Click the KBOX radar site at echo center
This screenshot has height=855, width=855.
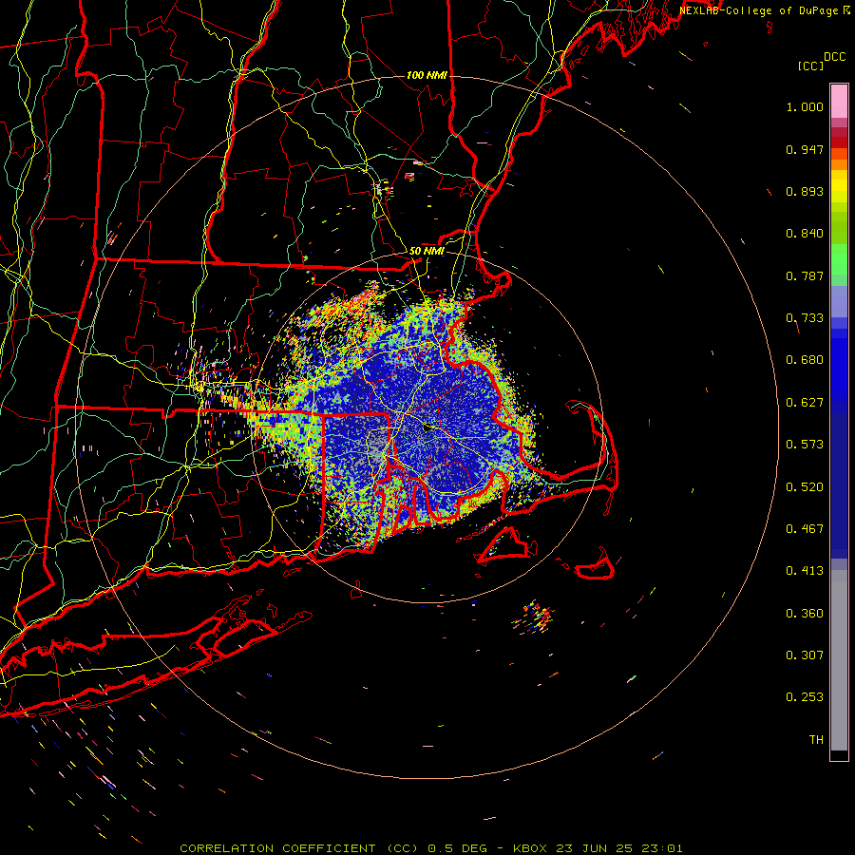[427, 427]
